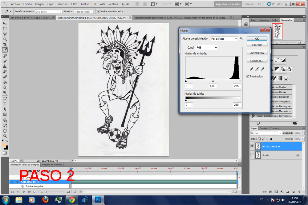Open the Ajuste preestablecido dropdown
The height and width of the screenshot is (205, 308).
[x=224, y=39]
